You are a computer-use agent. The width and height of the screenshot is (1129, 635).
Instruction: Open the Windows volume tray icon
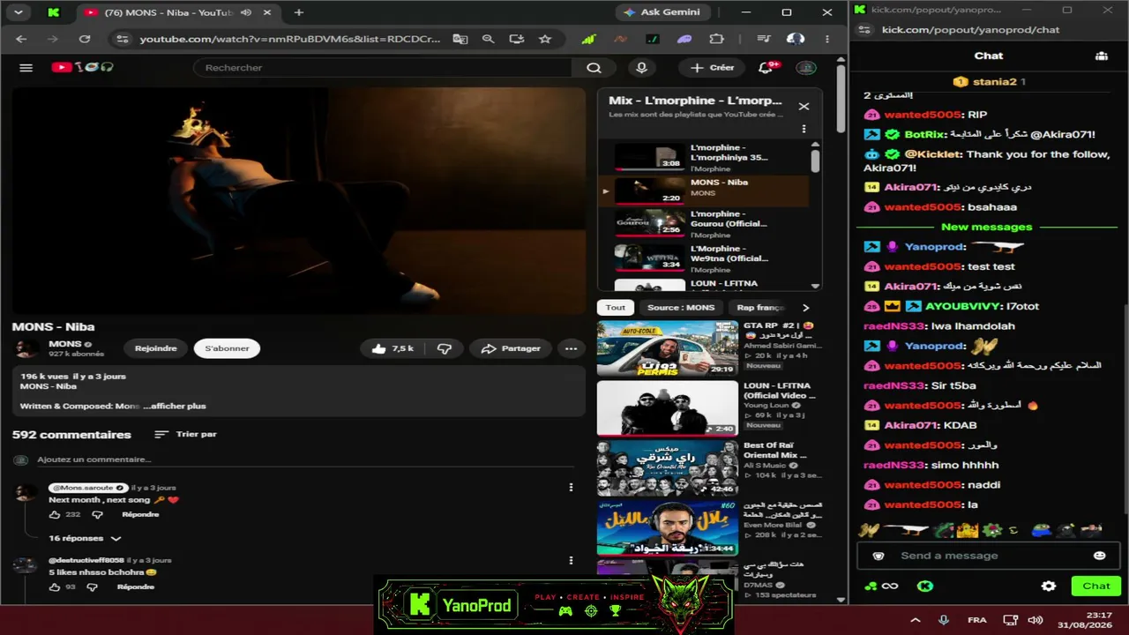(x=1036, y=620)
